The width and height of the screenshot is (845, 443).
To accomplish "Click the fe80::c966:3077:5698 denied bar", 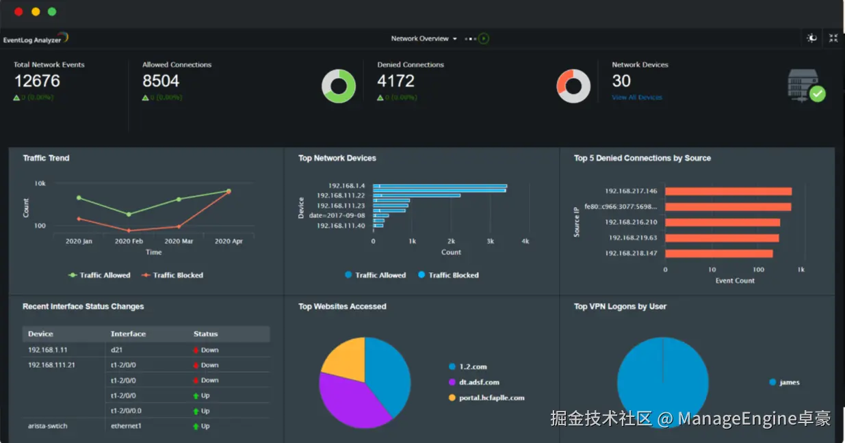I will [728, 206].
